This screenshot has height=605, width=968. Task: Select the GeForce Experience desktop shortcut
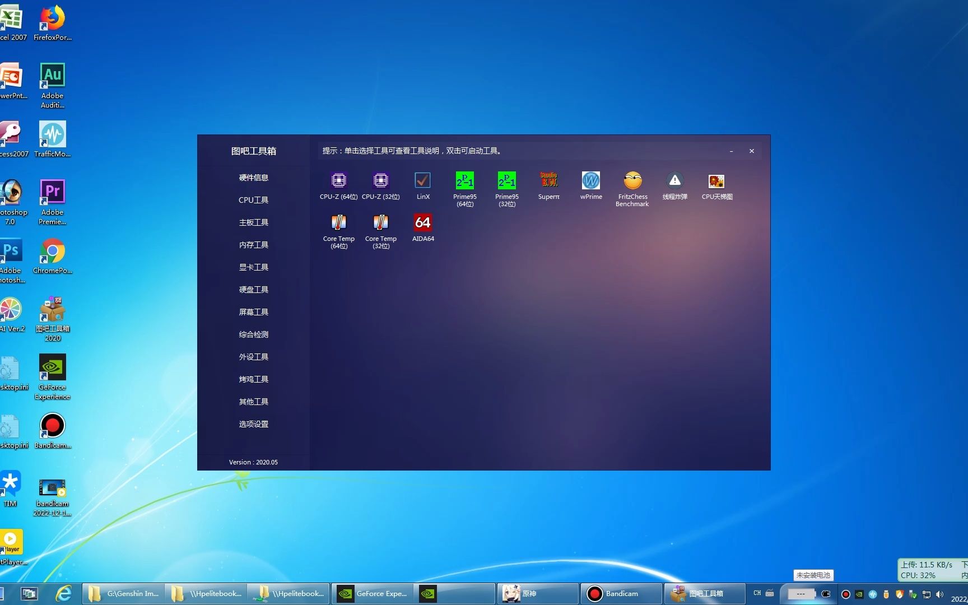click(x=52, y=376)
